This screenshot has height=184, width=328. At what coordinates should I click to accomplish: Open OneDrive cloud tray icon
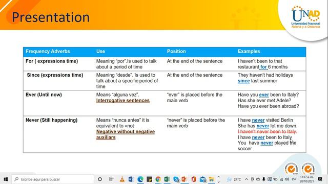coord(258,179)
